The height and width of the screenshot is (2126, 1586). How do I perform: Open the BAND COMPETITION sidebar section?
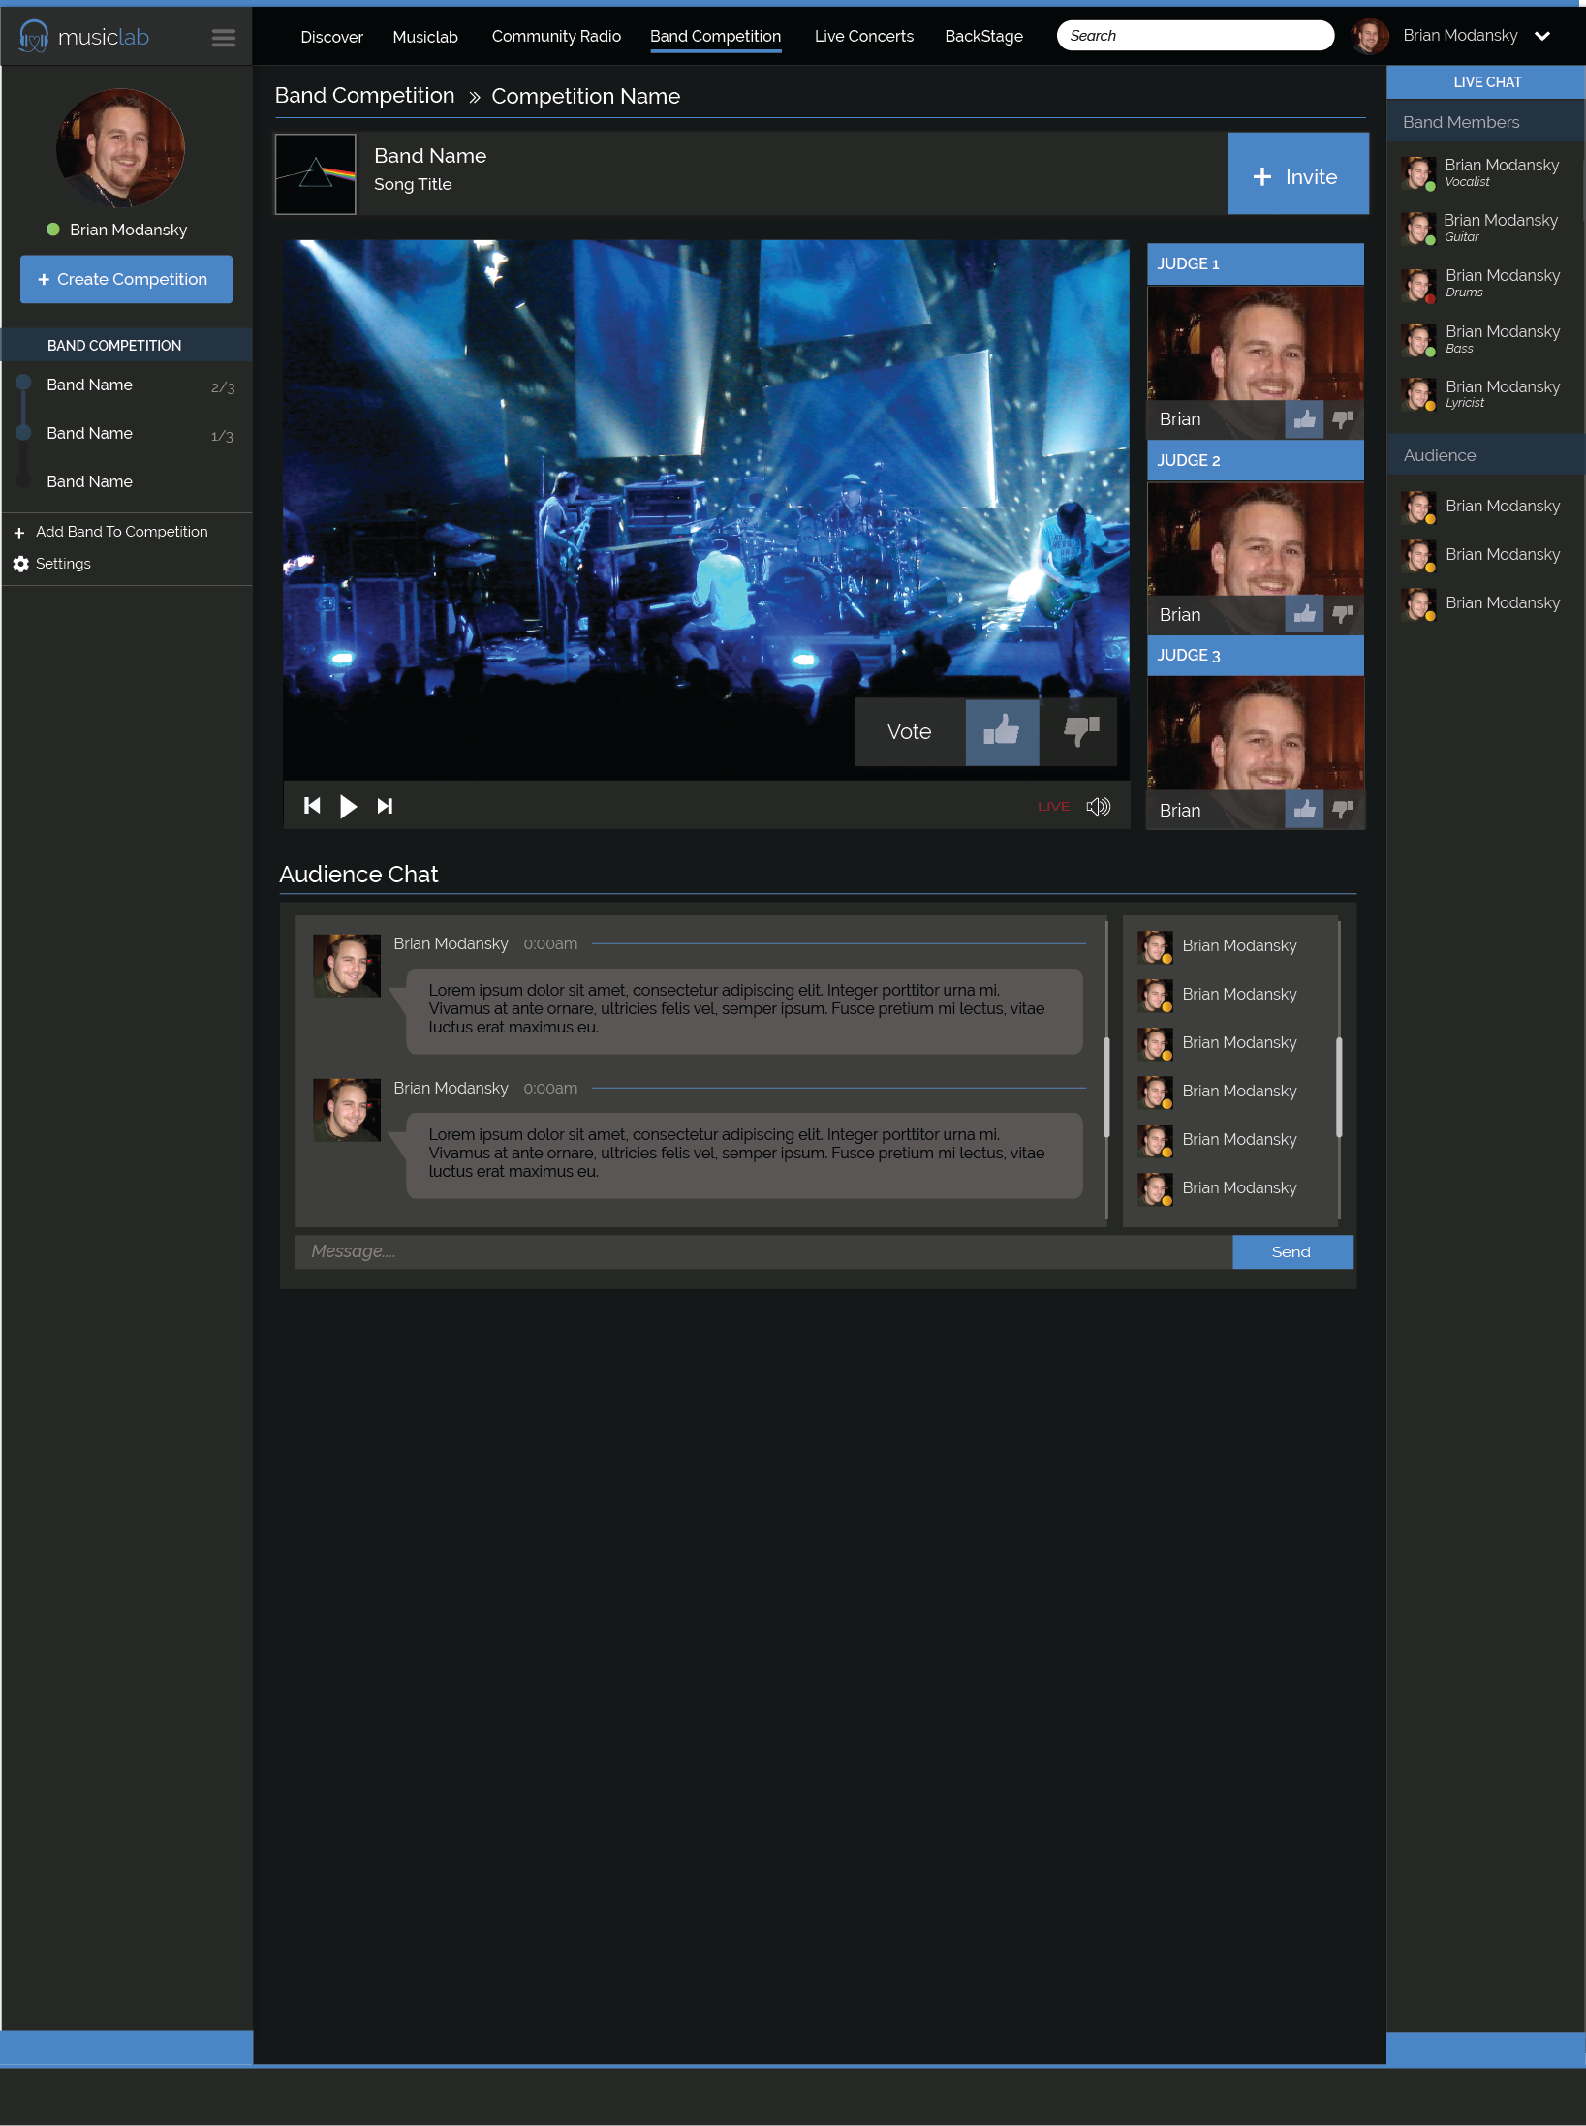(x=127, y=346)
